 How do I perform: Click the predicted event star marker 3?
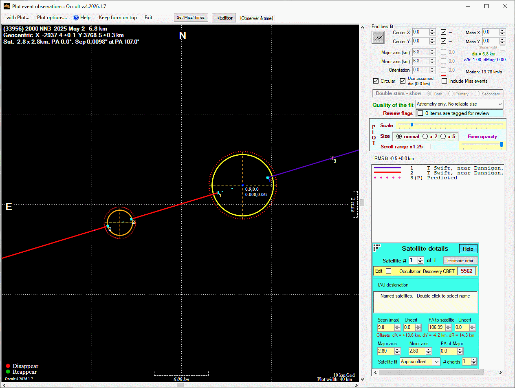coord(332,158)
